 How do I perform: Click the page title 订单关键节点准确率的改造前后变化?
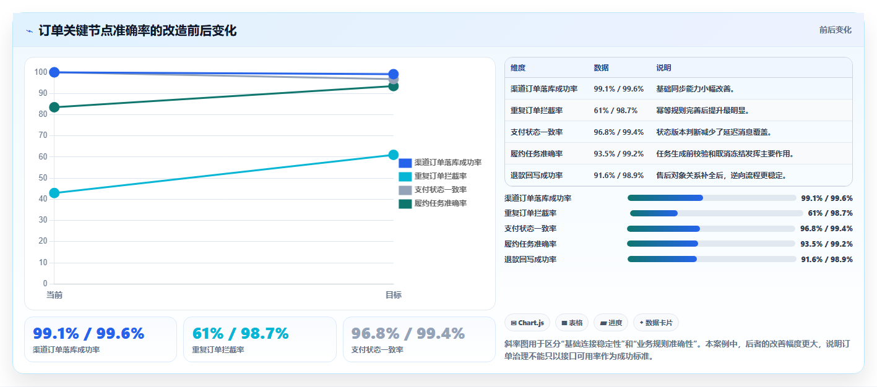coord(137,30)
